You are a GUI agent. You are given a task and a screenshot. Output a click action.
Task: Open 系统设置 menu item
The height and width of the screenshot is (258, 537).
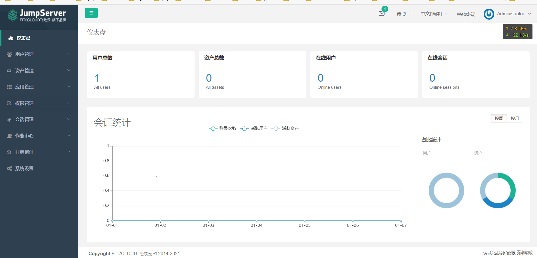tap(39, 168)
